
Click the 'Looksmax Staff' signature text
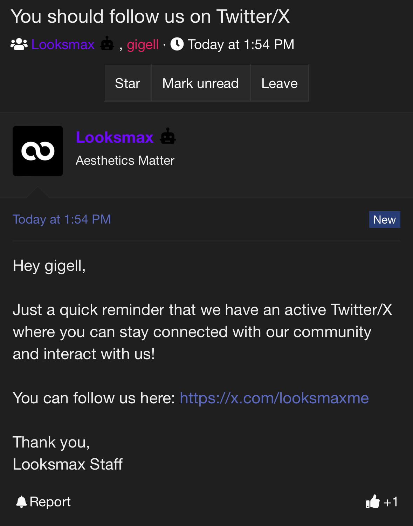coord(68,464)
